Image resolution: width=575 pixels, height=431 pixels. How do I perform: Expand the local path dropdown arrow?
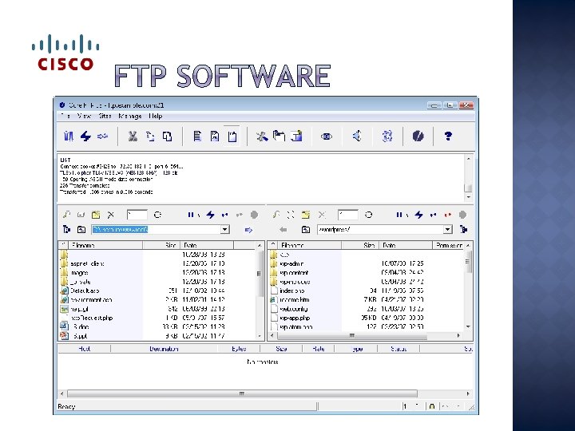point(224,229)
